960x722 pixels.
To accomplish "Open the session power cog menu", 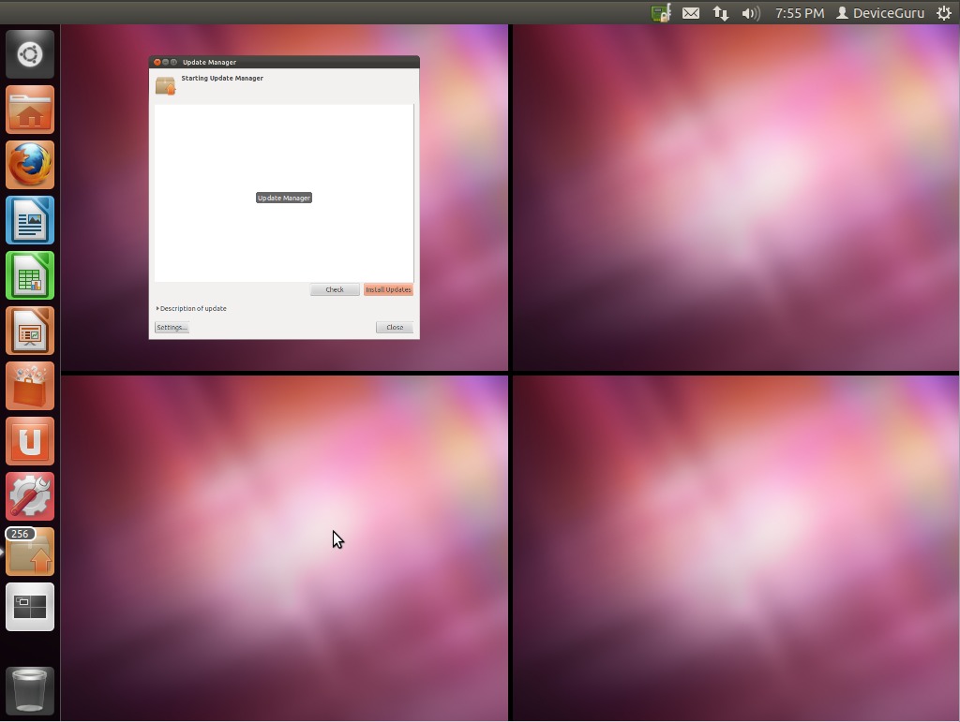I will coord(944,13).
